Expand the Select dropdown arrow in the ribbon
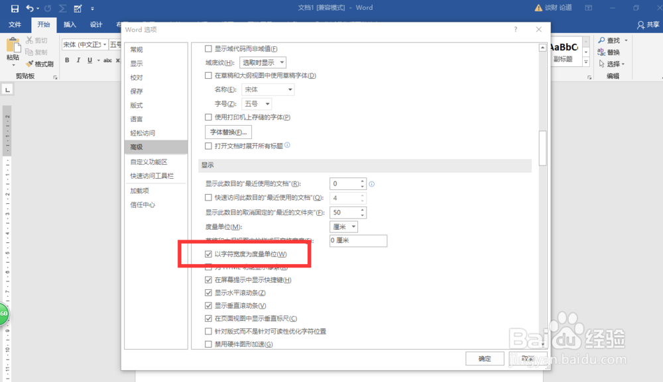663x382 pixels. point(623,64)
